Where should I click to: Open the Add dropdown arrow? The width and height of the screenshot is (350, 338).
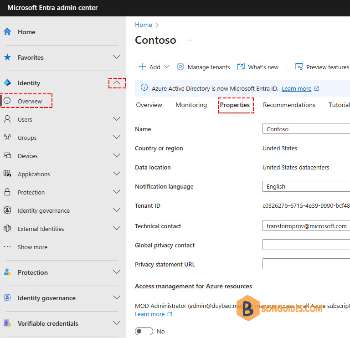tap(167, 67)
